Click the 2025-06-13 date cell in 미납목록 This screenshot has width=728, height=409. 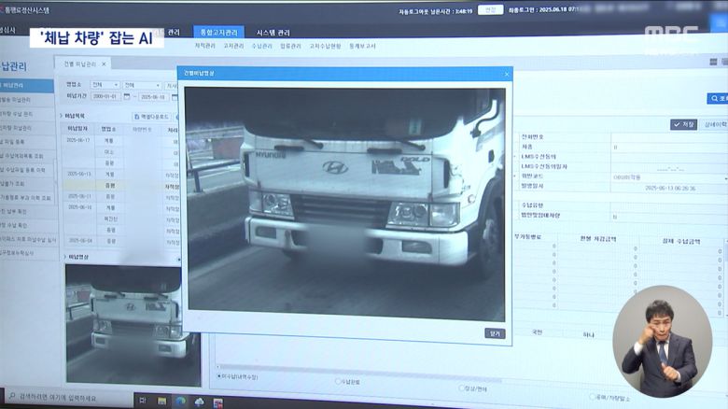tap(79, 174)
